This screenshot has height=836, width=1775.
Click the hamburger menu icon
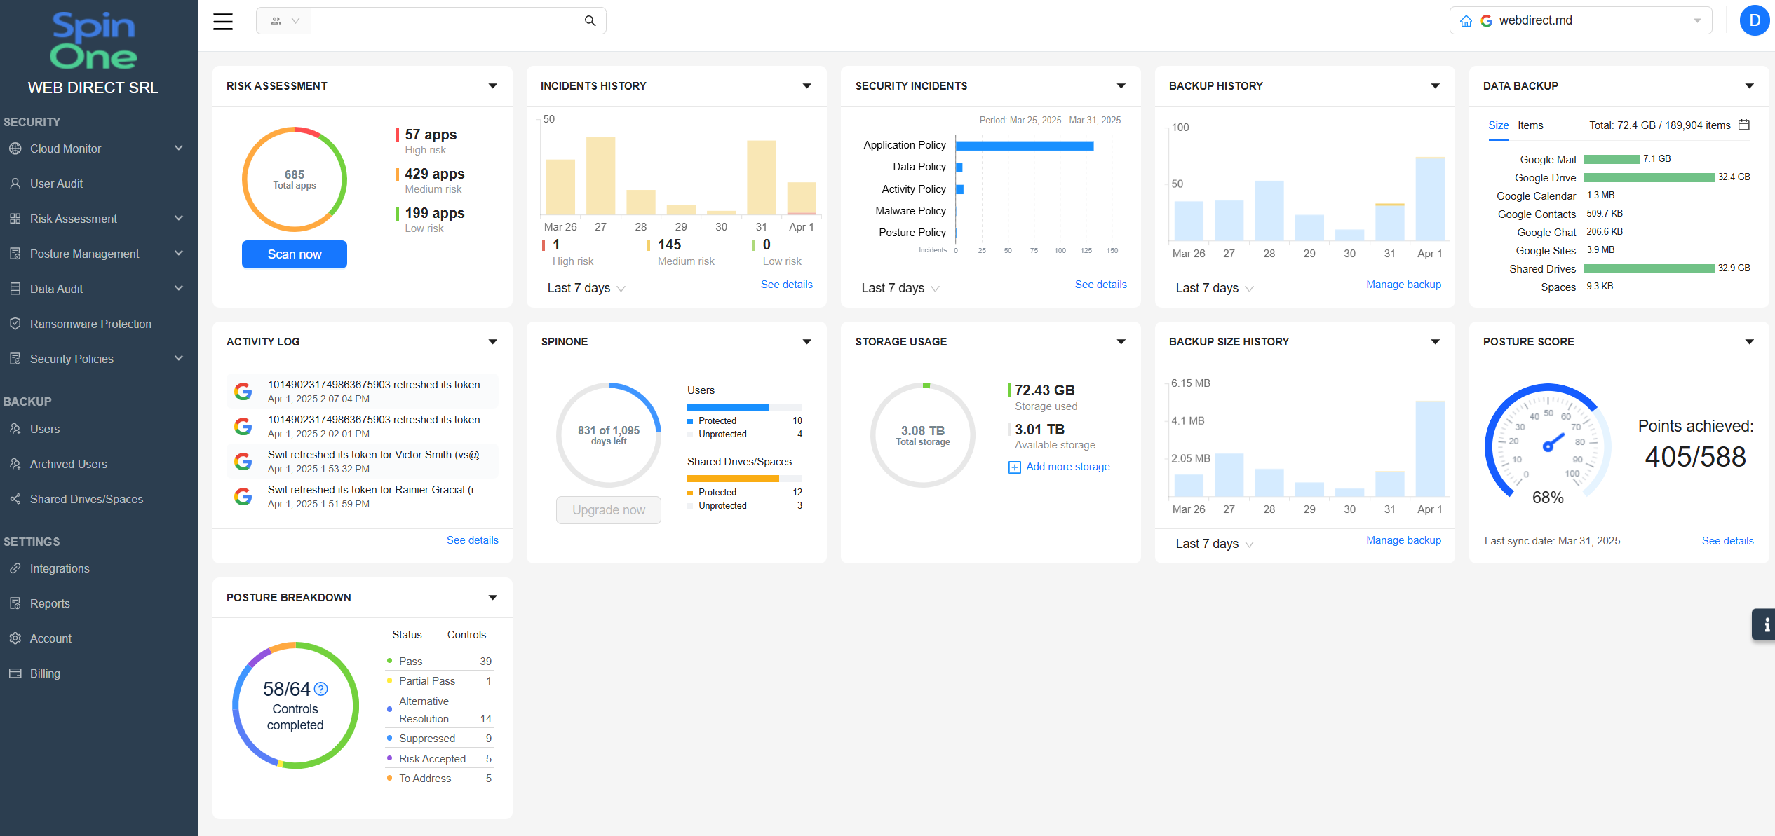click(223, 21)
